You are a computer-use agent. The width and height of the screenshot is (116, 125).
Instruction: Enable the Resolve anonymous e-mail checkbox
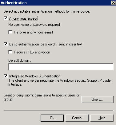(10, 32)
